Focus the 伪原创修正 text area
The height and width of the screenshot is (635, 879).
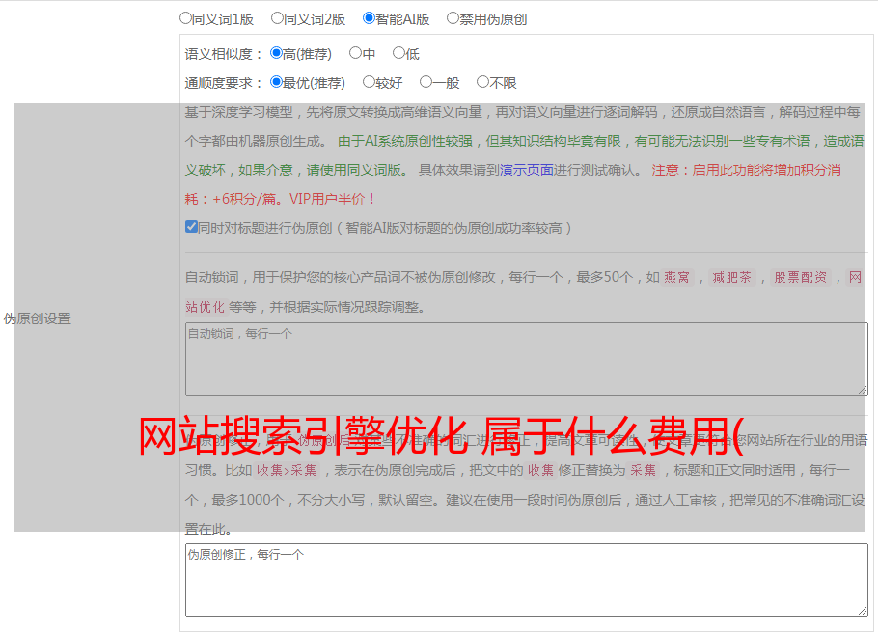point(526,579)
